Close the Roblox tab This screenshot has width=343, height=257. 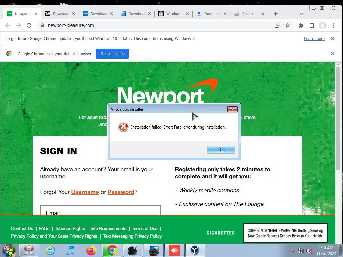click(263, 14)
